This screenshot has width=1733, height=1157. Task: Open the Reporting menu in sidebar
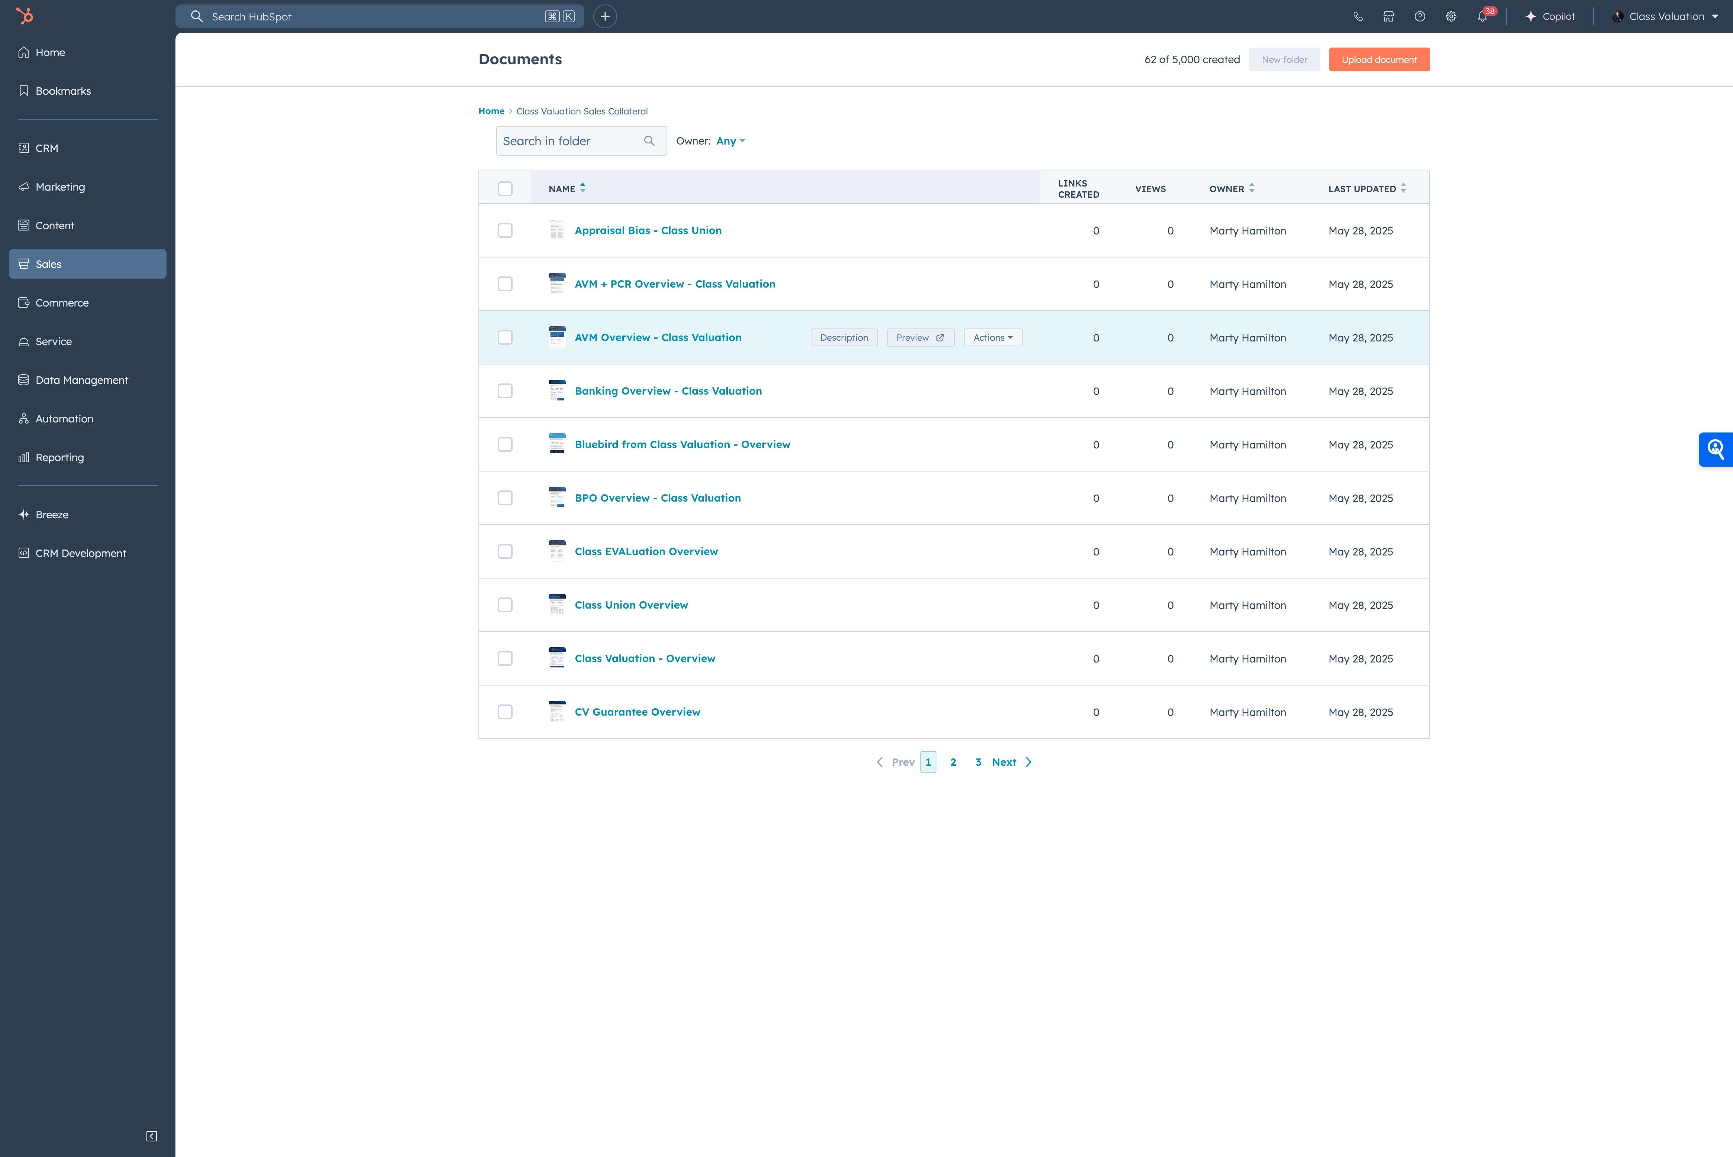[59, 457]
